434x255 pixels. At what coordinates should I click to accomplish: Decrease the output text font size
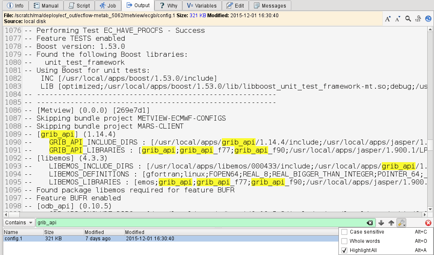pos(398,18)
